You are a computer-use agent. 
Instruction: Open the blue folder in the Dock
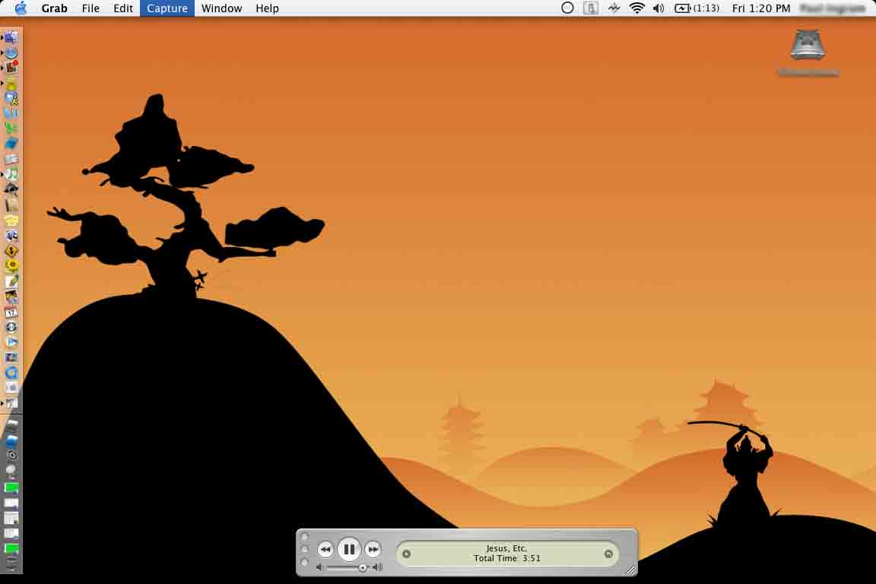[11, 440]
